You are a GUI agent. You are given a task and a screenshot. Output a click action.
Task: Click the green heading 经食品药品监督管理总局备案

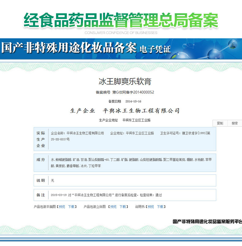click(x=121, y=21)
